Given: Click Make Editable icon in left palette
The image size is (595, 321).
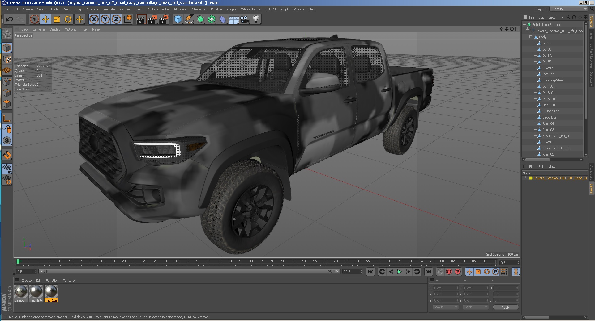Looking at the screenshot, I should tap(7, 34).
